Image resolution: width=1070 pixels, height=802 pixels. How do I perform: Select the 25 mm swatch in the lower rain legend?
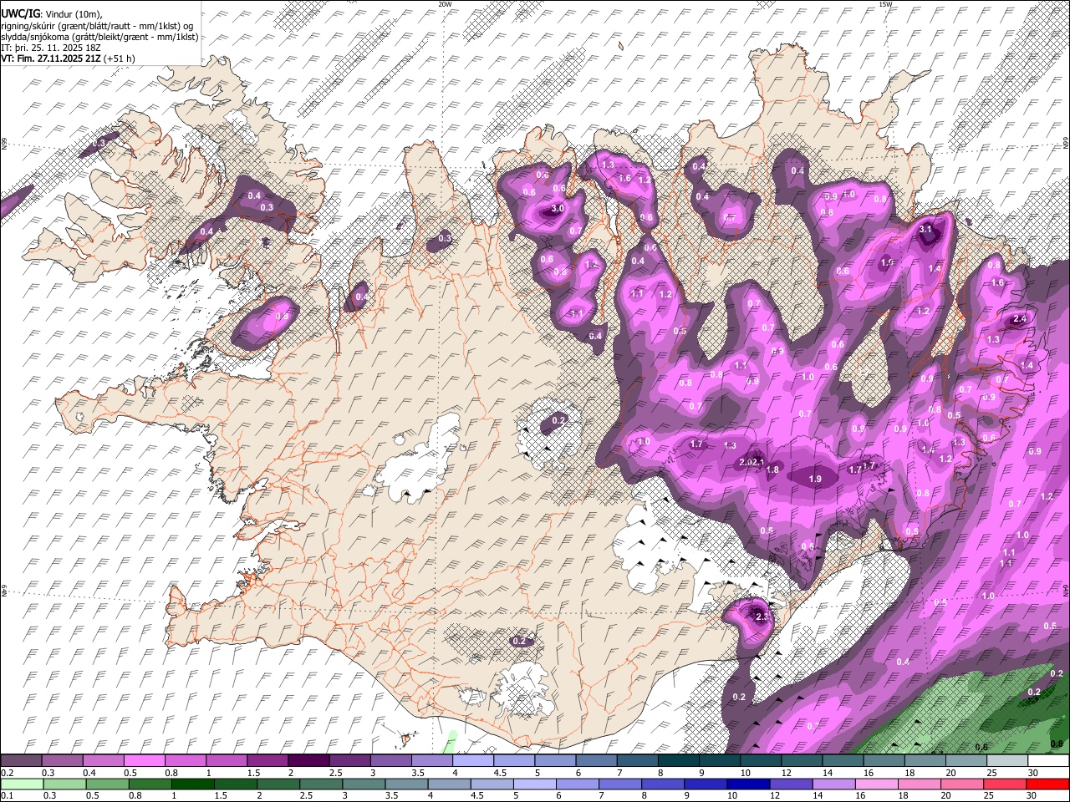(x=1006, y=784)
